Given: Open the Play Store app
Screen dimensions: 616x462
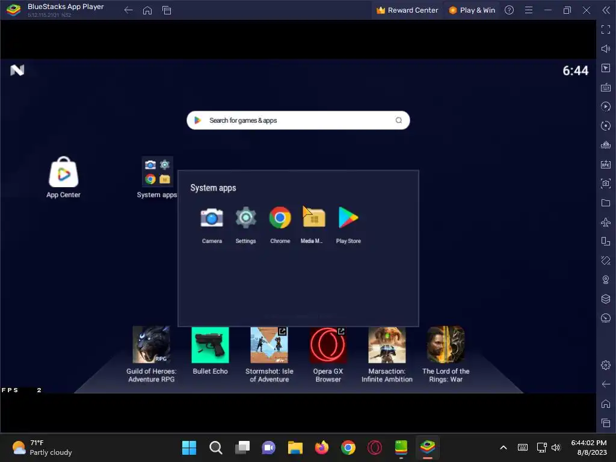Looking at the screenshot, I should click(348, 218).
